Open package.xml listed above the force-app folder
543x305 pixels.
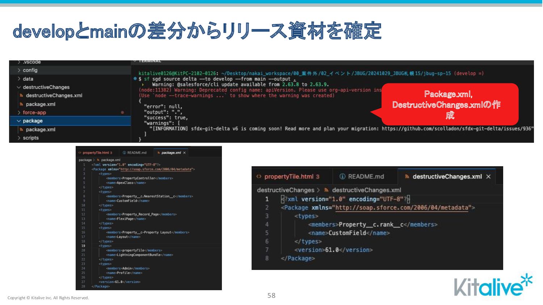[41, 104]
